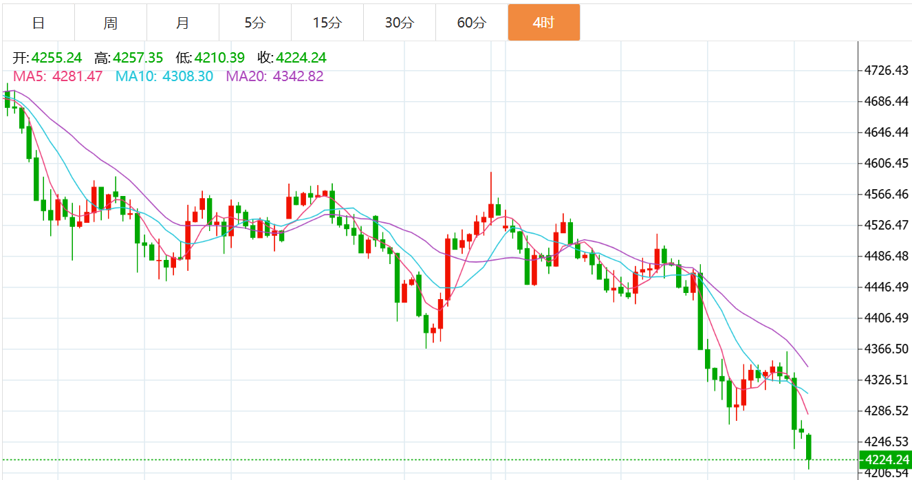The width and height of the screenshot is (912, 480).
Task: Switch to the 60分 interval tab
Action: pos(472,23)
